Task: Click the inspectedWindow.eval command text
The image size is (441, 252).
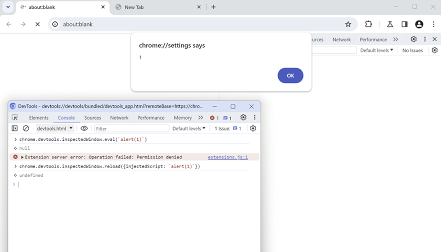Action: point(83,139)
